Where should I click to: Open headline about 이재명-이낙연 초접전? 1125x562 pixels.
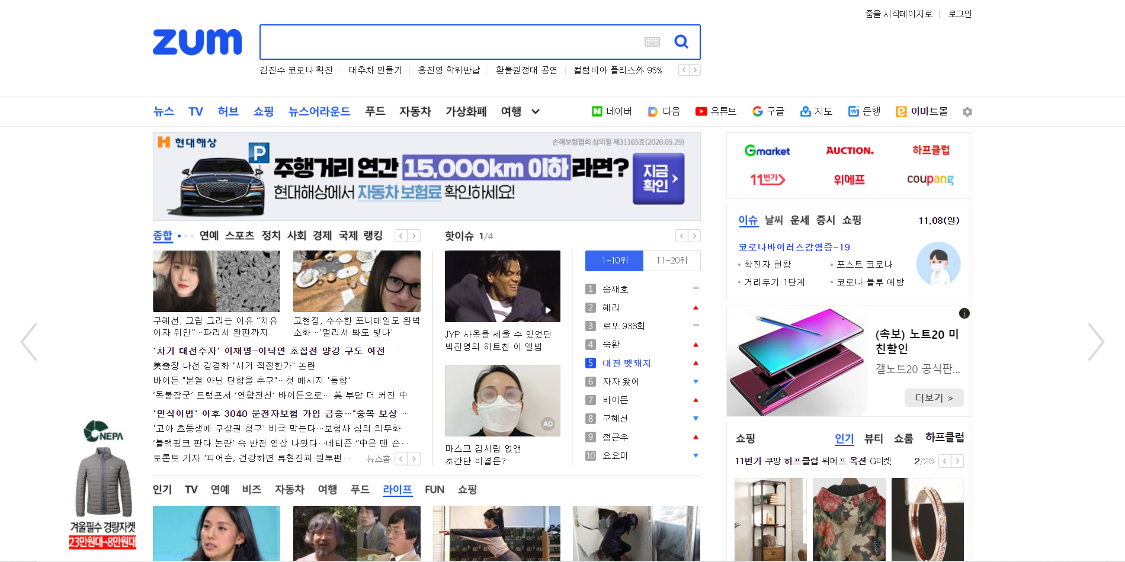pyautogui.click(x=269, y=351)
